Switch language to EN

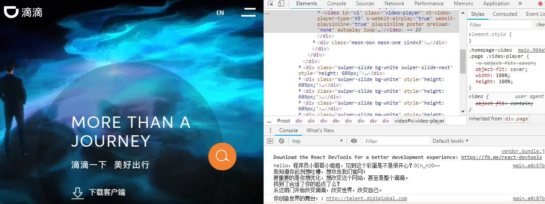pos(220,13)
